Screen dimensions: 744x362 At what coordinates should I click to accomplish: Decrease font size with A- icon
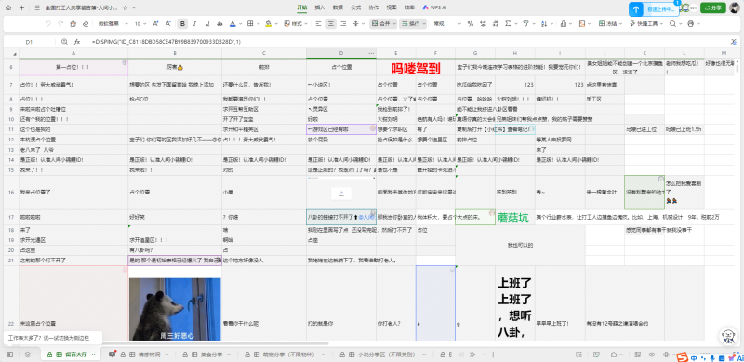tap(168, 24)
